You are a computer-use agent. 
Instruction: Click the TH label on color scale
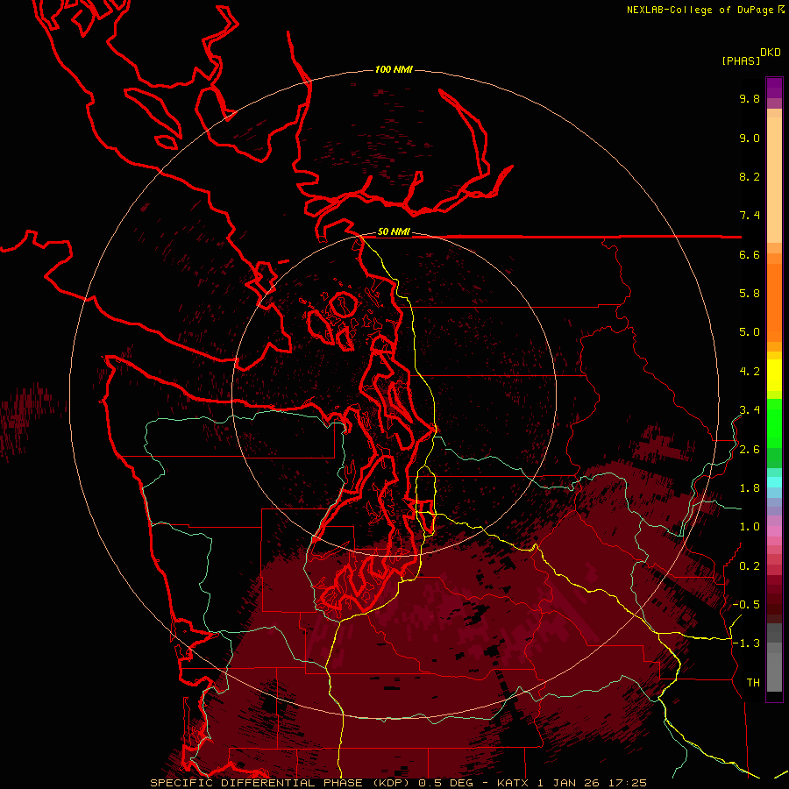753,683
